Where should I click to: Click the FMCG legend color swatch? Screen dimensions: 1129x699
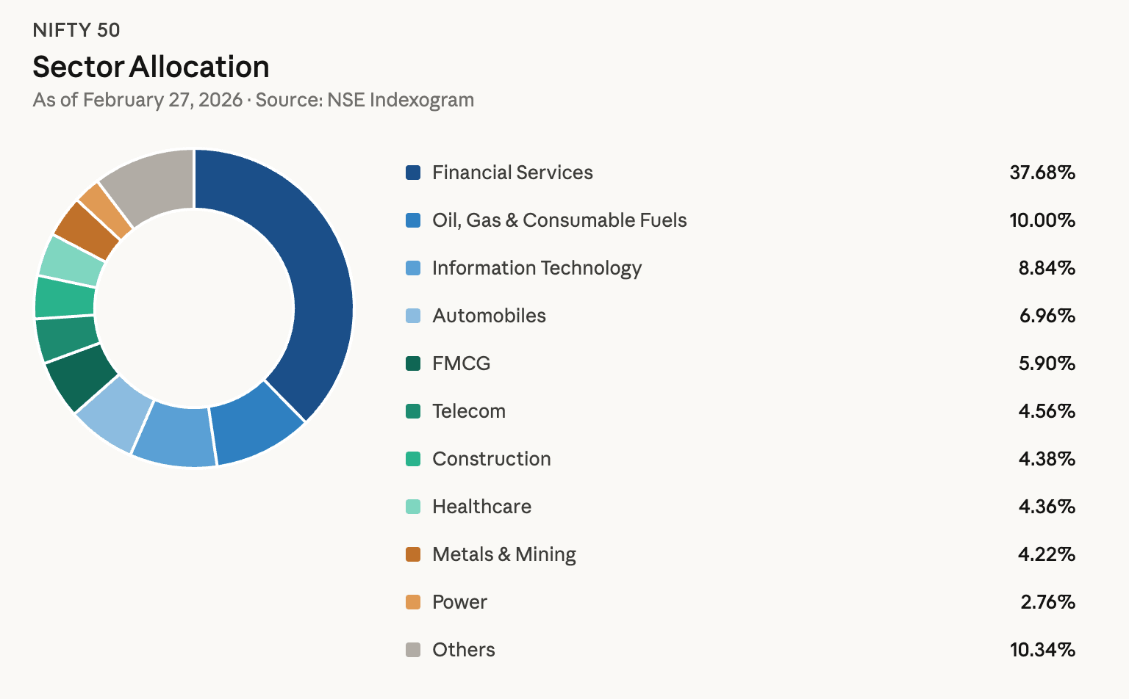[x=413, y=363]
